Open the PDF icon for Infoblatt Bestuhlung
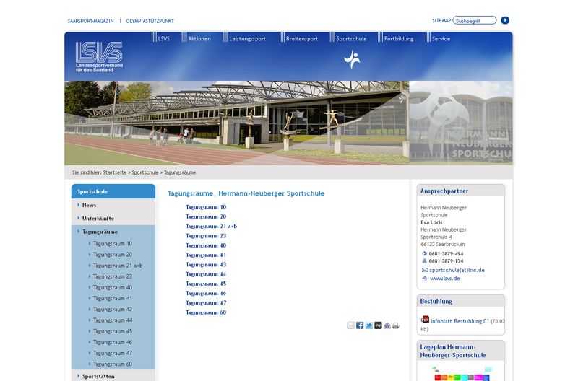 (x=425, y=319)
